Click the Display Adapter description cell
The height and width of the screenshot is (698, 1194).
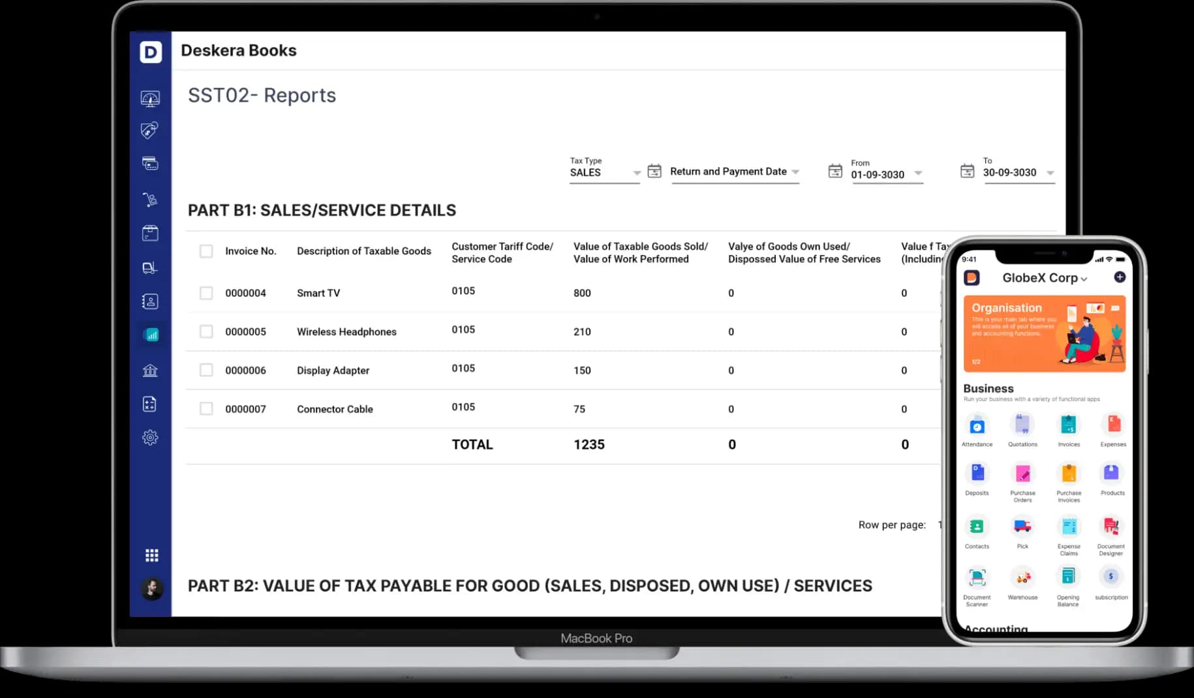click(x=333, y=370)
